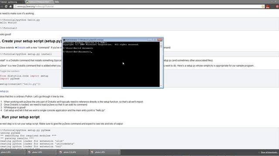Open the photo 2 (1).JPG download item
279x156 pixels.
click(x=73, y=152)
